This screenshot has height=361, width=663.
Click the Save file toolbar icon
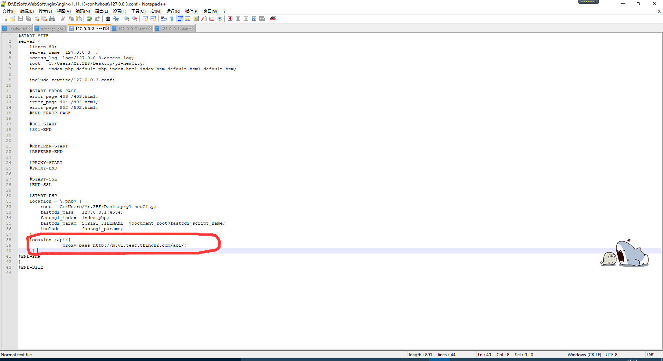20,19
